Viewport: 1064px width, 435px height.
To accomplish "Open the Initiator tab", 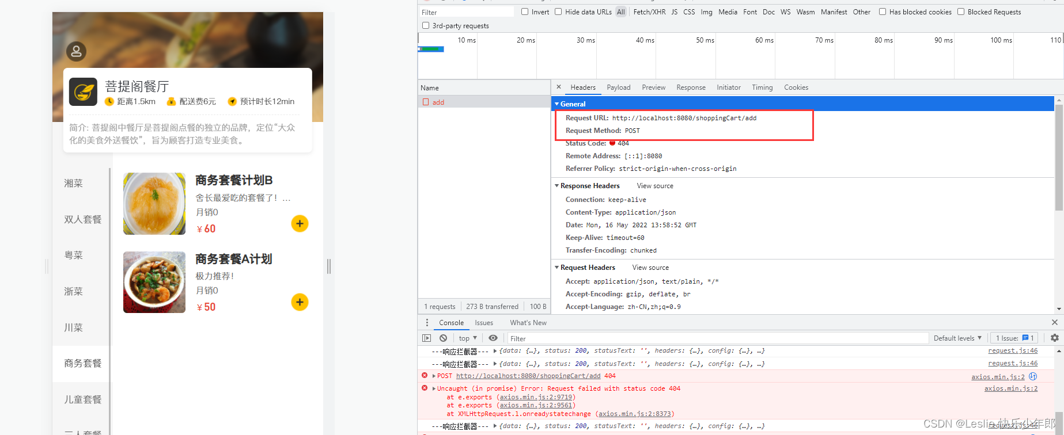I will point(729,87).
